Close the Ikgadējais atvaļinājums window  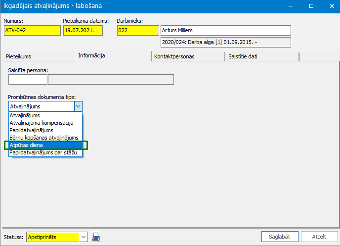pyautogui.click(x=332, y=6)
